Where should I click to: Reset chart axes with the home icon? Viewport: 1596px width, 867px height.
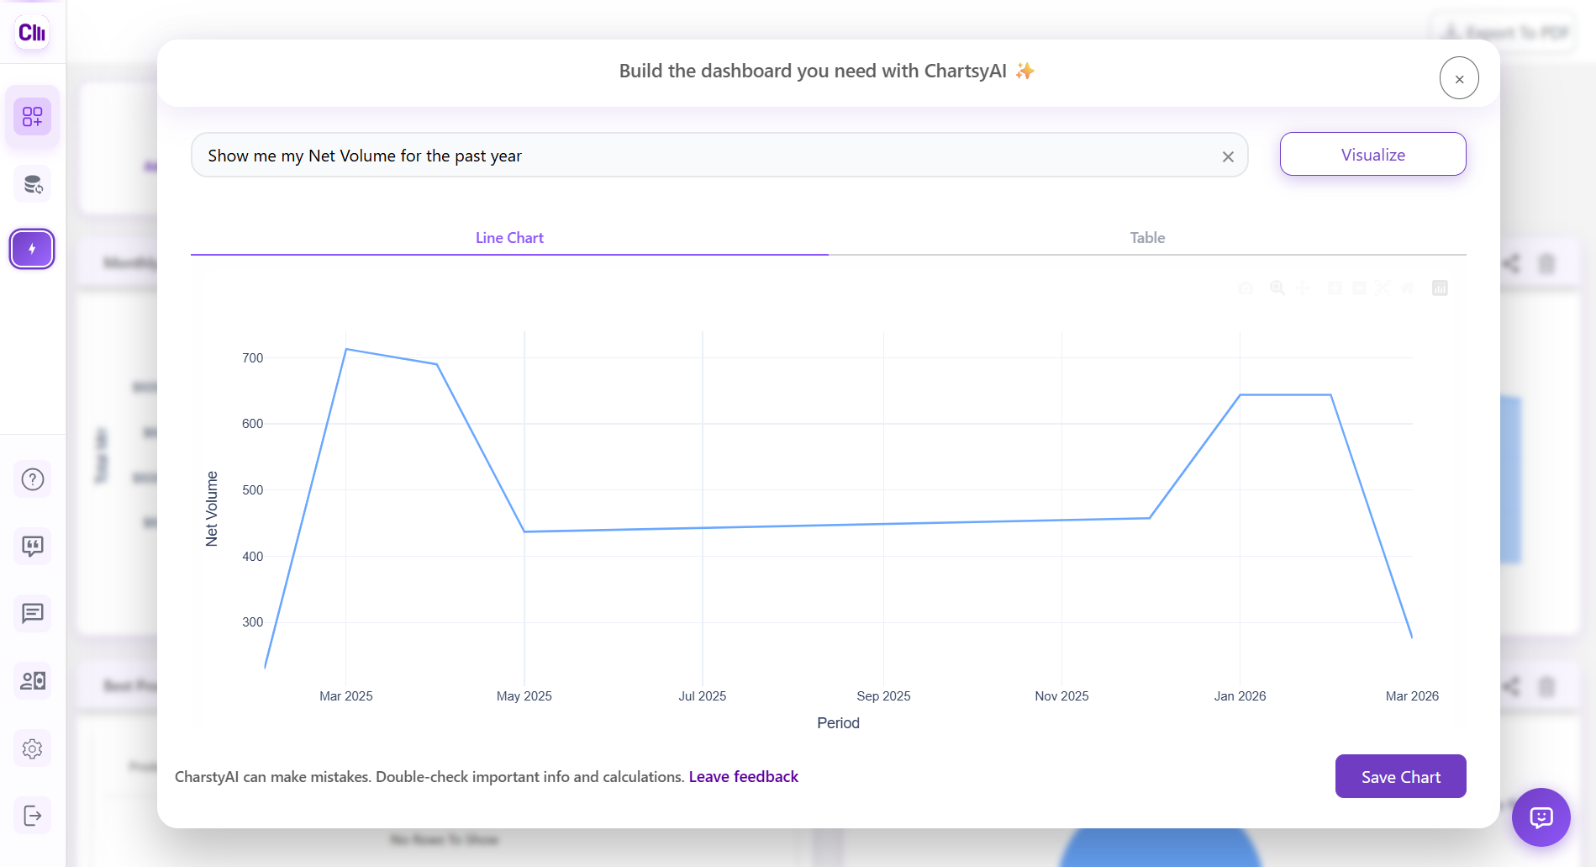tap(1407, 288)
